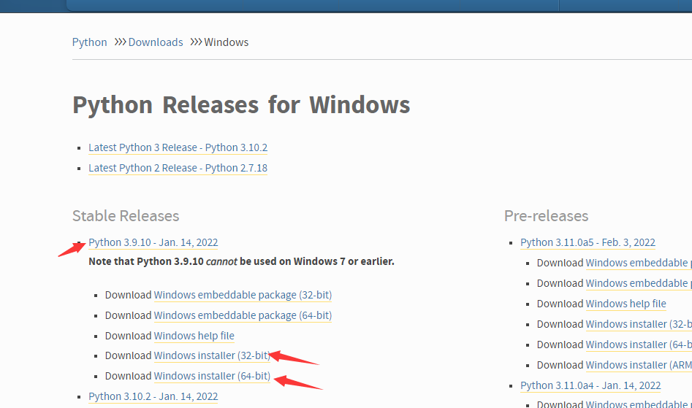Viewport: 692px width, 408px height.
Task: Download 3.9.10 Windows installer (64-bit)
Action: coord(212,376)
